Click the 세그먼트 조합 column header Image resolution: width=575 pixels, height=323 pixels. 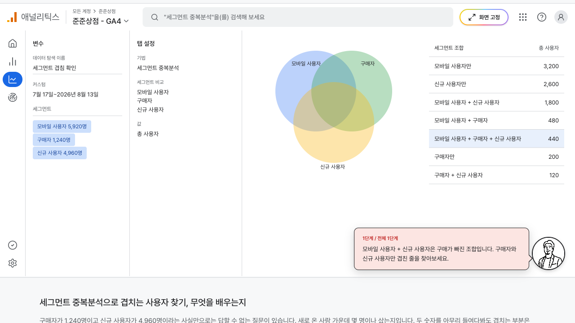click(449, 48)
